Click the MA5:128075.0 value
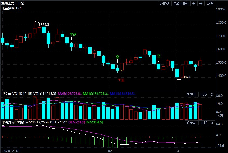The width and height of the screenshot is (228, 153). point(70,94)
